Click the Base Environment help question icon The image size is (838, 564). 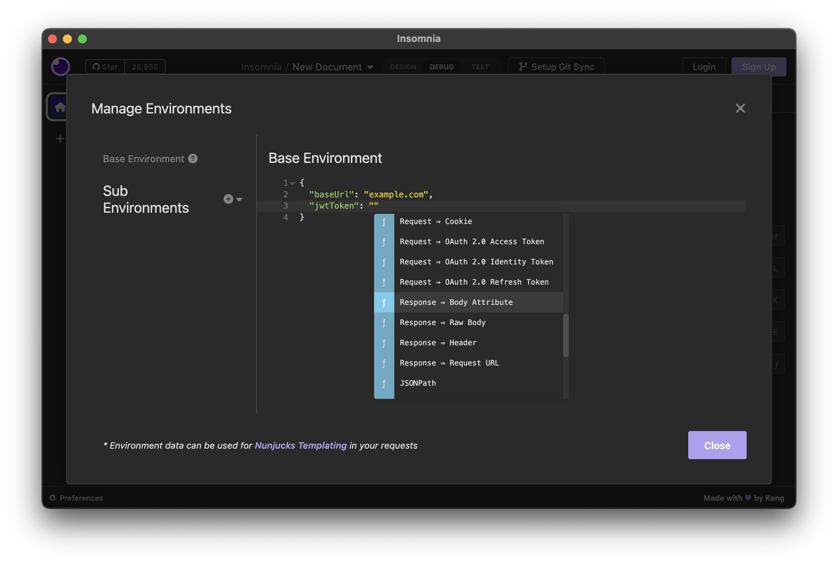pos(193,159)
